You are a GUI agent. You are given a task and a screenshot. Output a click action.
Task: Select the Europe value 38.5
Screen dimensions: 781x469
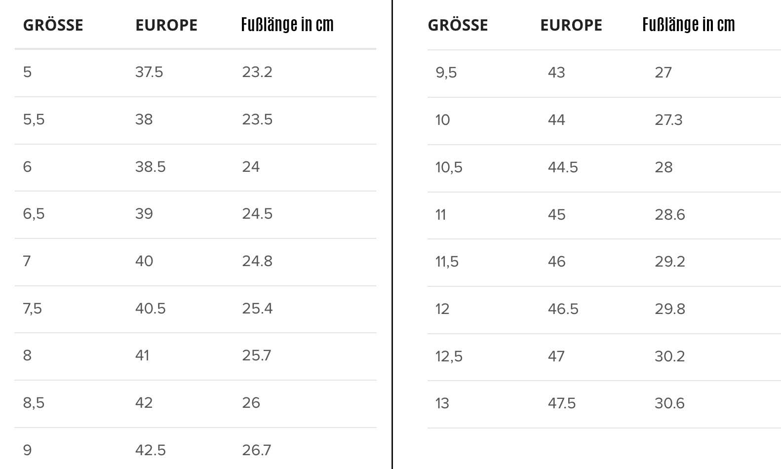coord(151,167)
